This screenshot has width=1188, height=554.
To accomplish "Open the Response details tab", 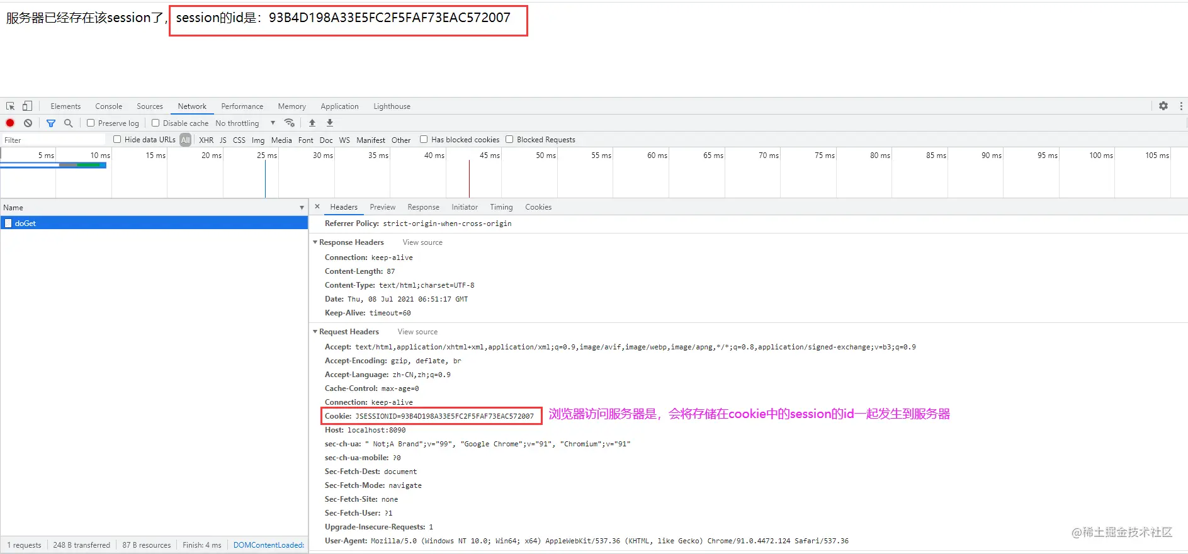I will [423, 207].
